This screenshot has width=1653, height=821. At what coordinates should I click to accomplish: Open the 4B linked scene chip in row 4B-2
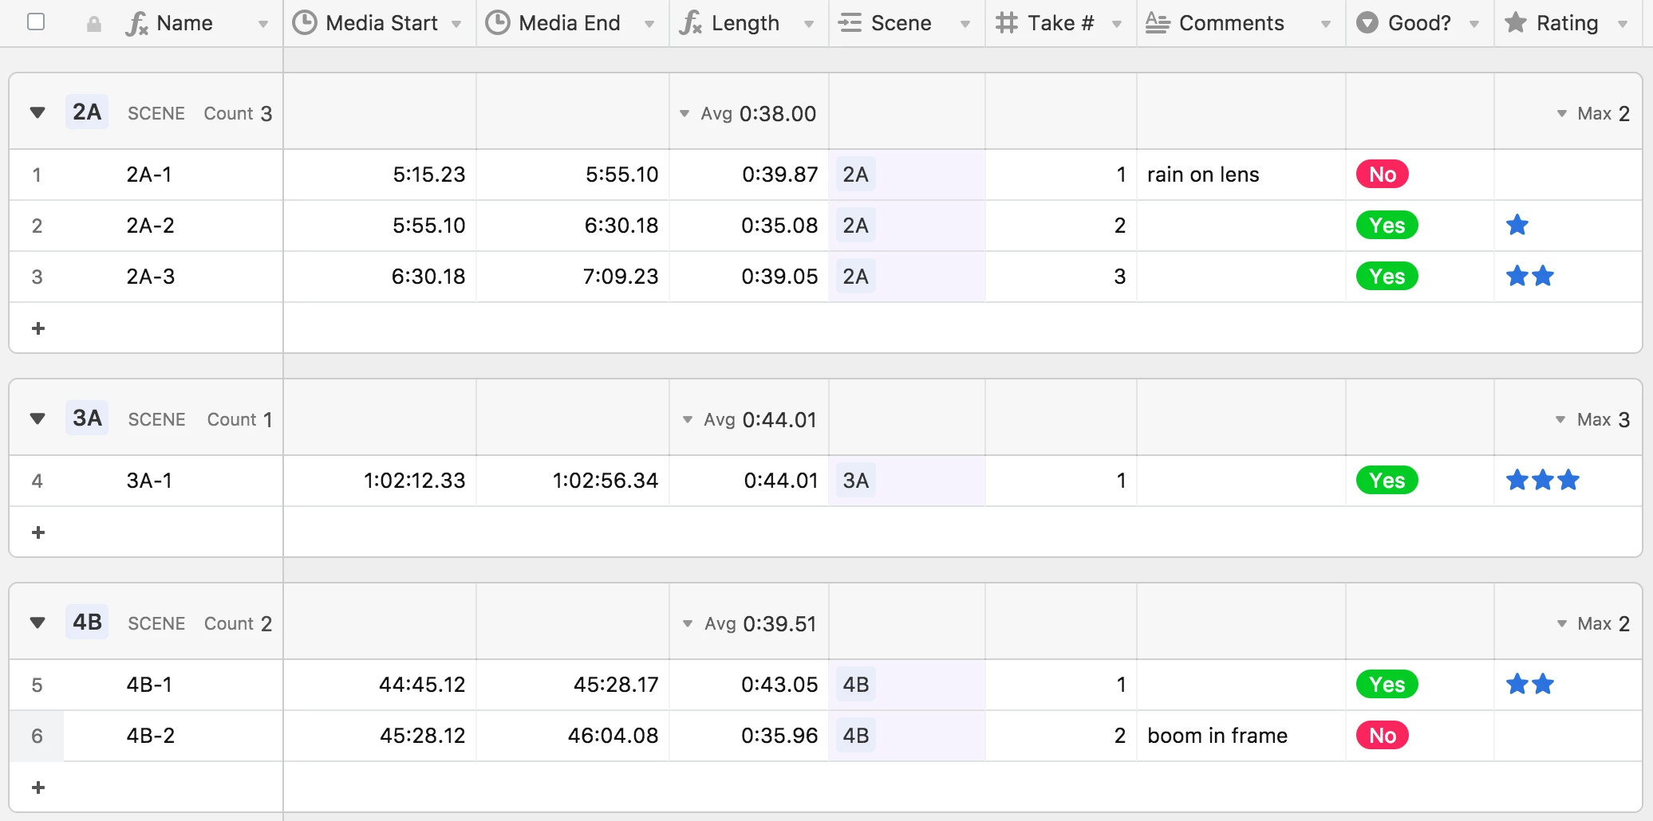[855, 736]
